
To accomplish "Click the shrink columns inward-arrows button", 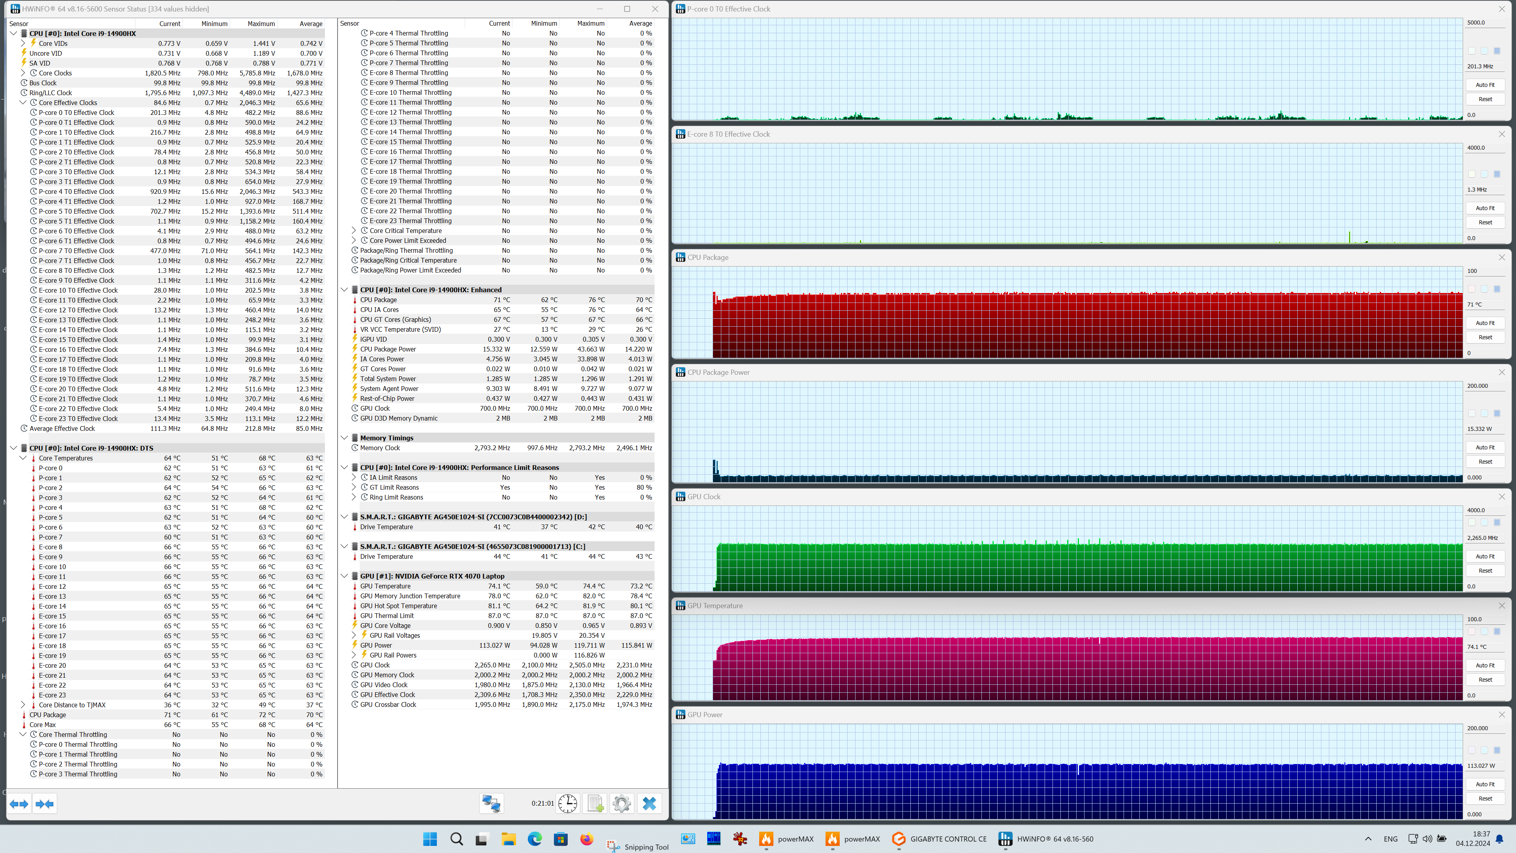I will tap(45, 804).
